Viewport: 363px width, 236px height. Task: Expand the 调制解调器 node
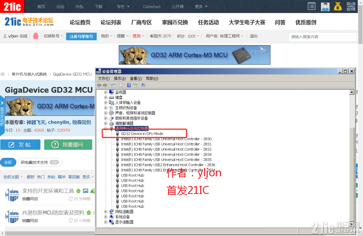click(x=106, y=123)
